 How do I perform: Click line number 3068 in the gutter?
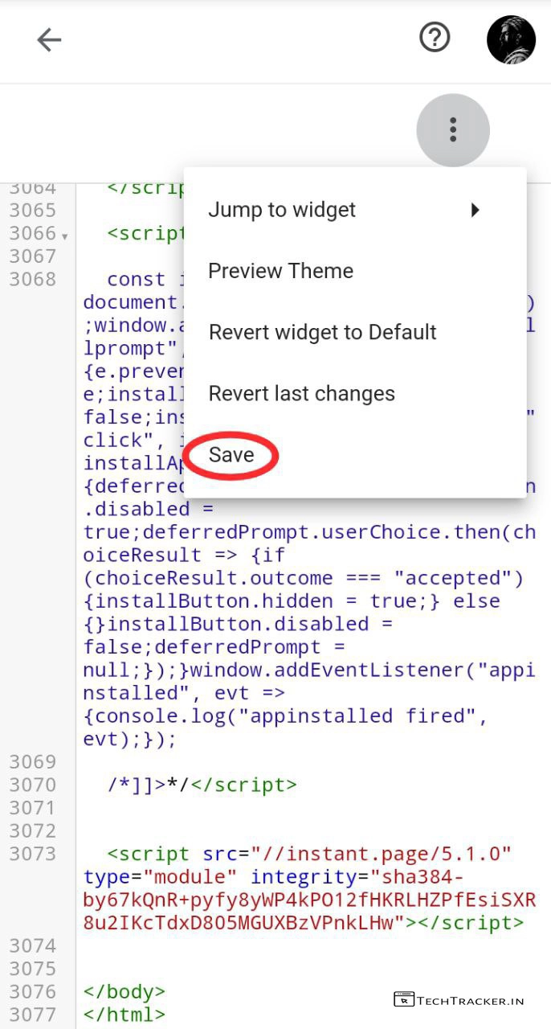click(33, 279)
